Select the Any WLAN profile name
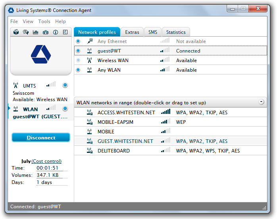 click(109, 70)
